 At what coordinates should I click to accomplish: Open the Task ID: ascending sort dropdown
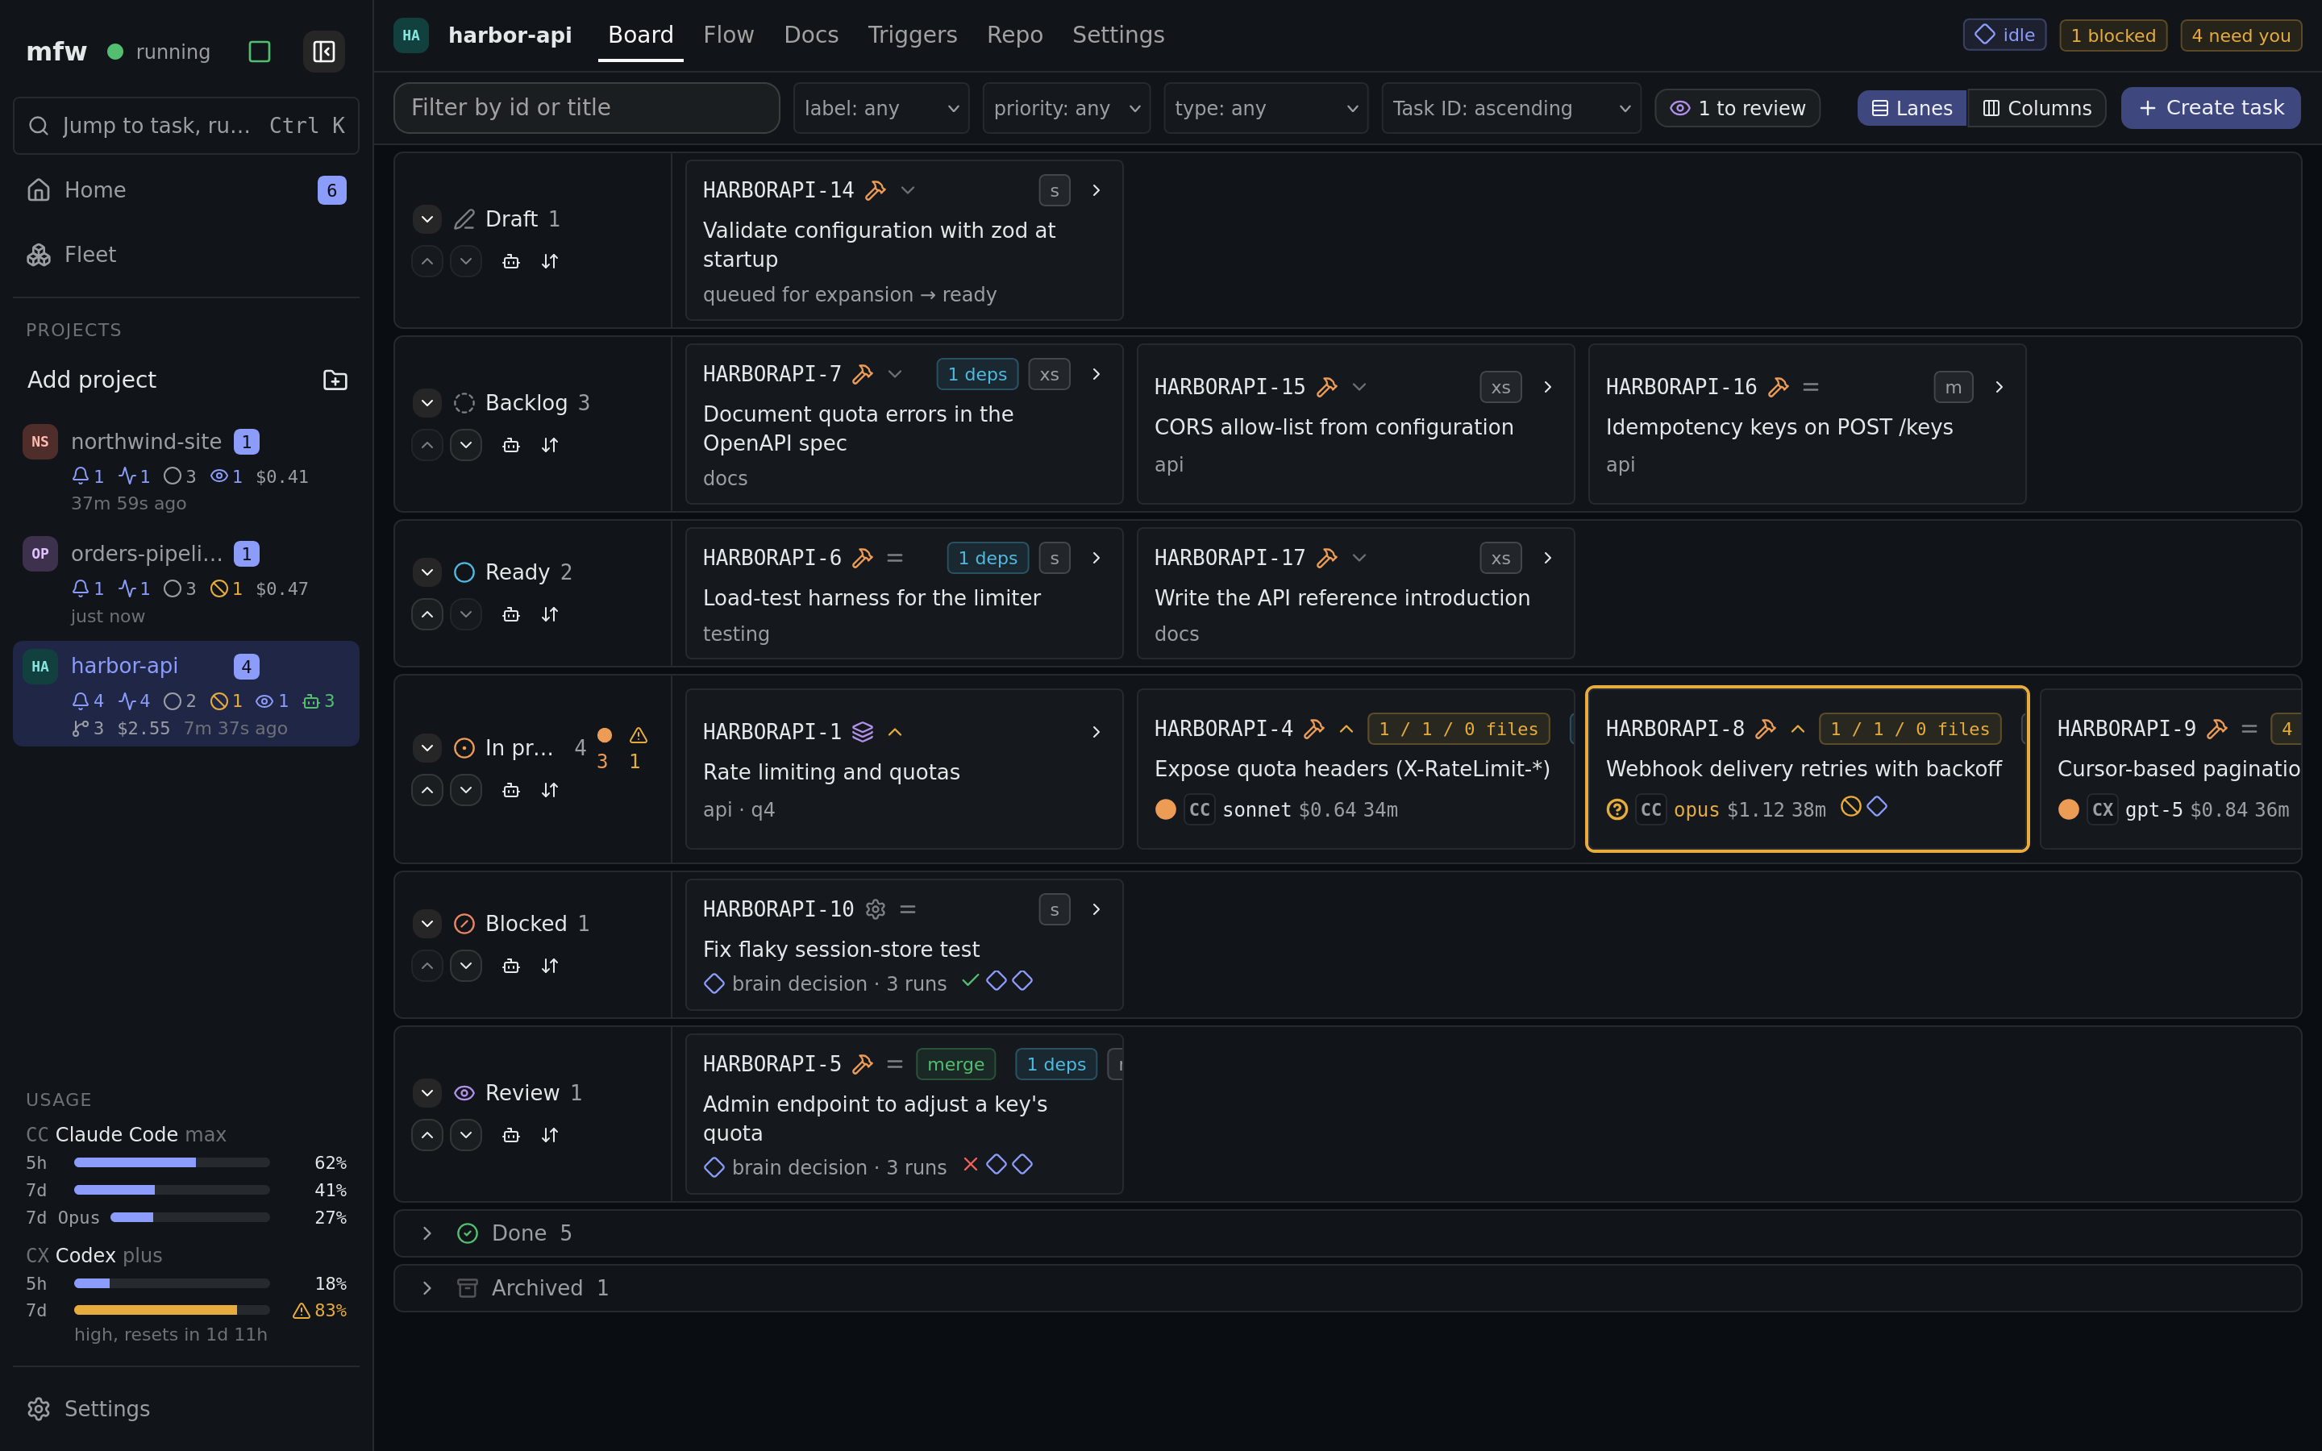point(1511,109)
